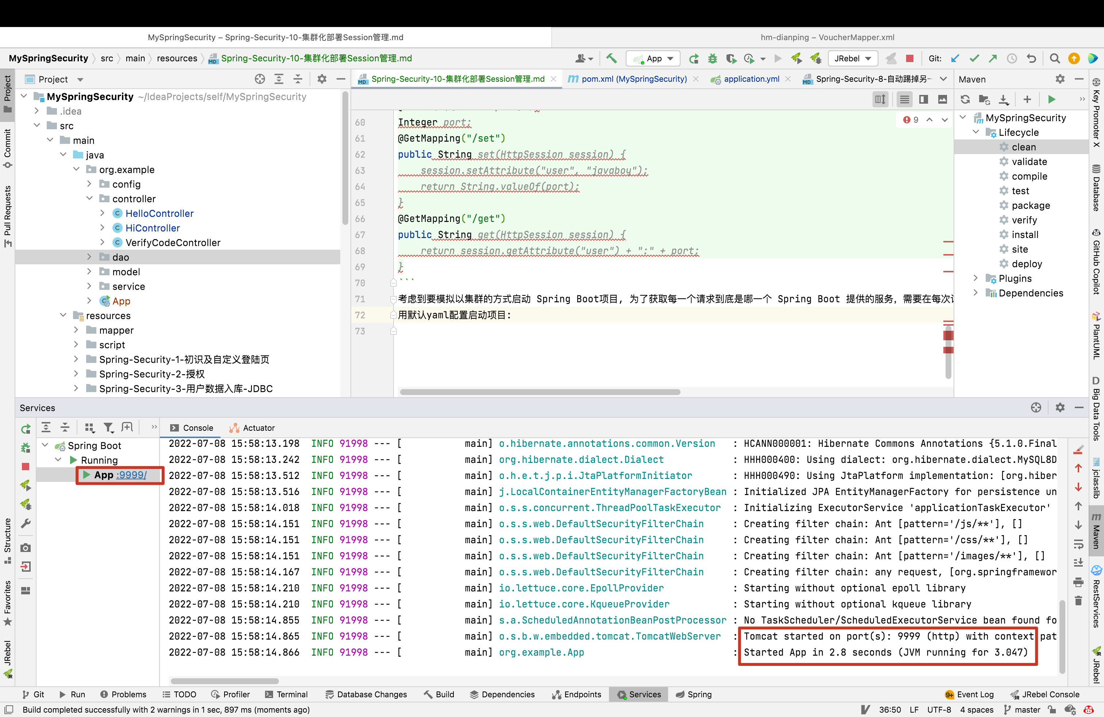
Task: Open the Endpoints tool window tab
Action: [x=576, y=694]
